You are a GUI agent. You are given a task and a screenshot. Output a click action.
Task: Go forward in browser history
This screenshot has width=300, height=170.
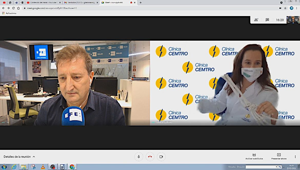click(8, 8)
